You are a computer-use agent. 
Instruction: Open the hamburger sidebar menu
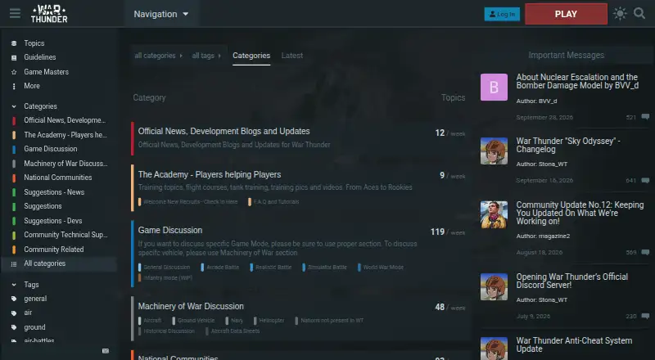coord(15,13)
